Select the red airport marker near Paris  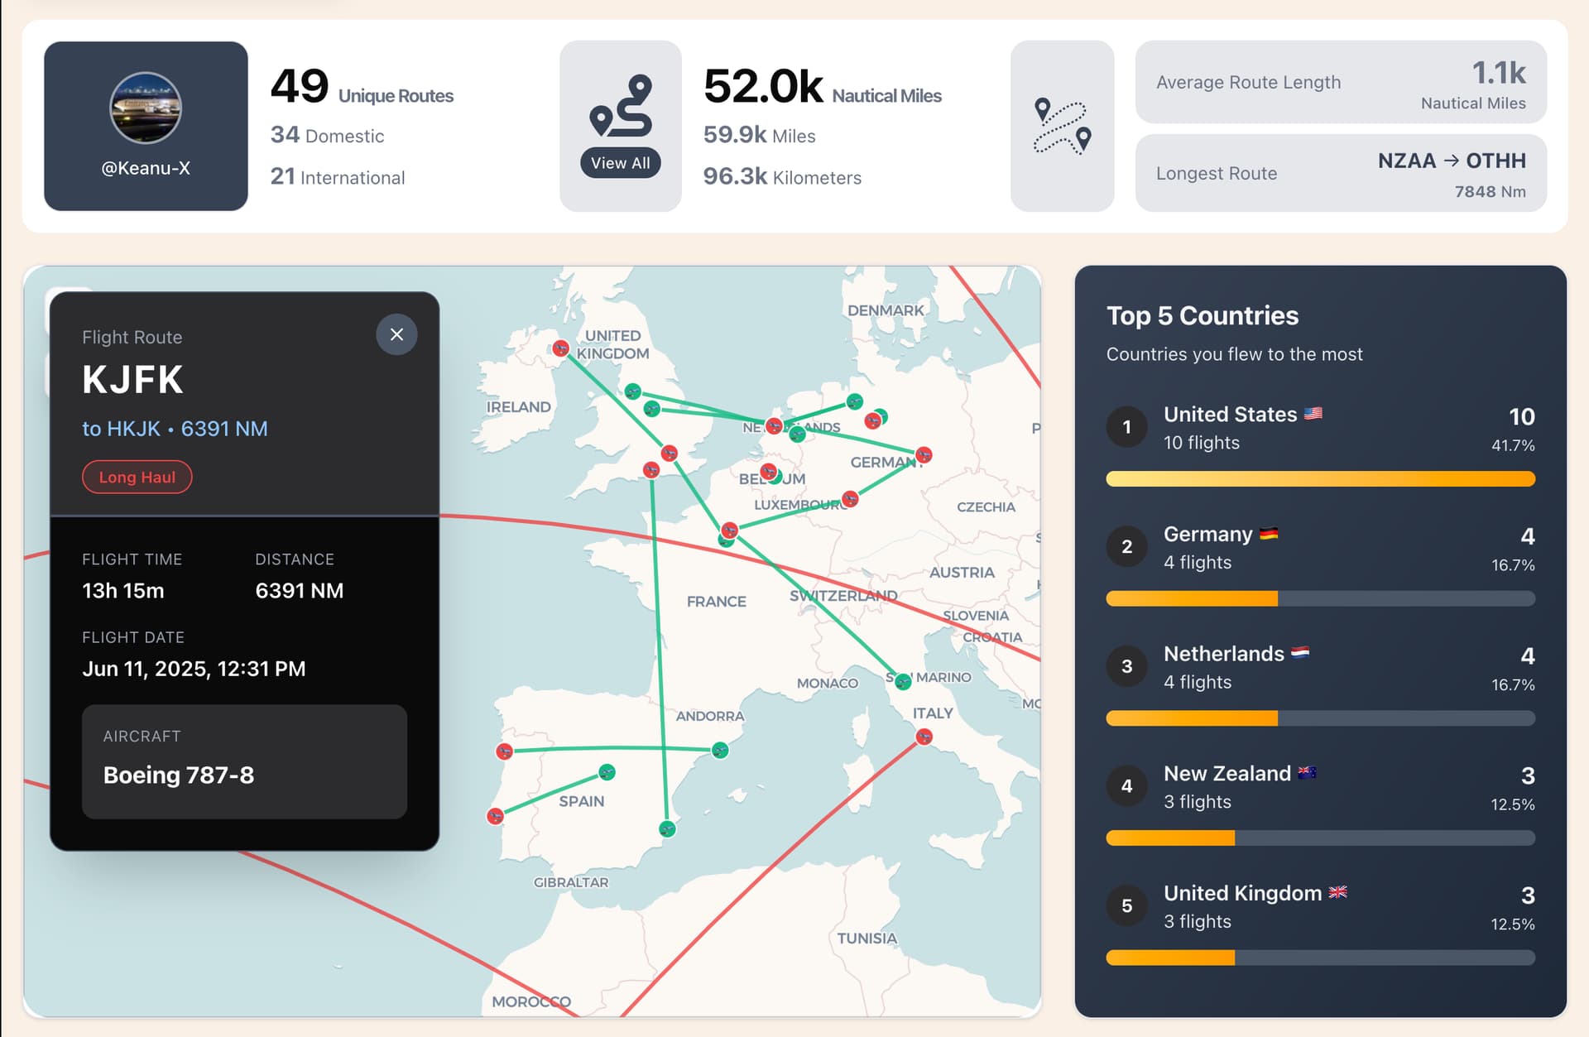(729, 531)
